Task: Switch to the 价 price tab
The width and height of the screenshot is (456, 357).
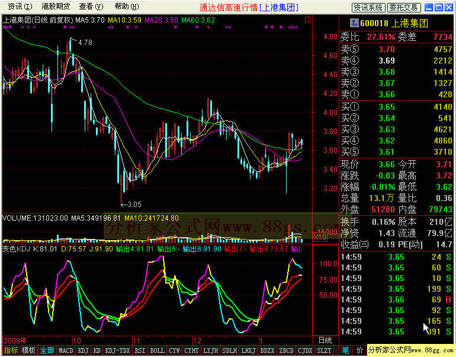Action: pyautogui.click(x=359, y=350)
